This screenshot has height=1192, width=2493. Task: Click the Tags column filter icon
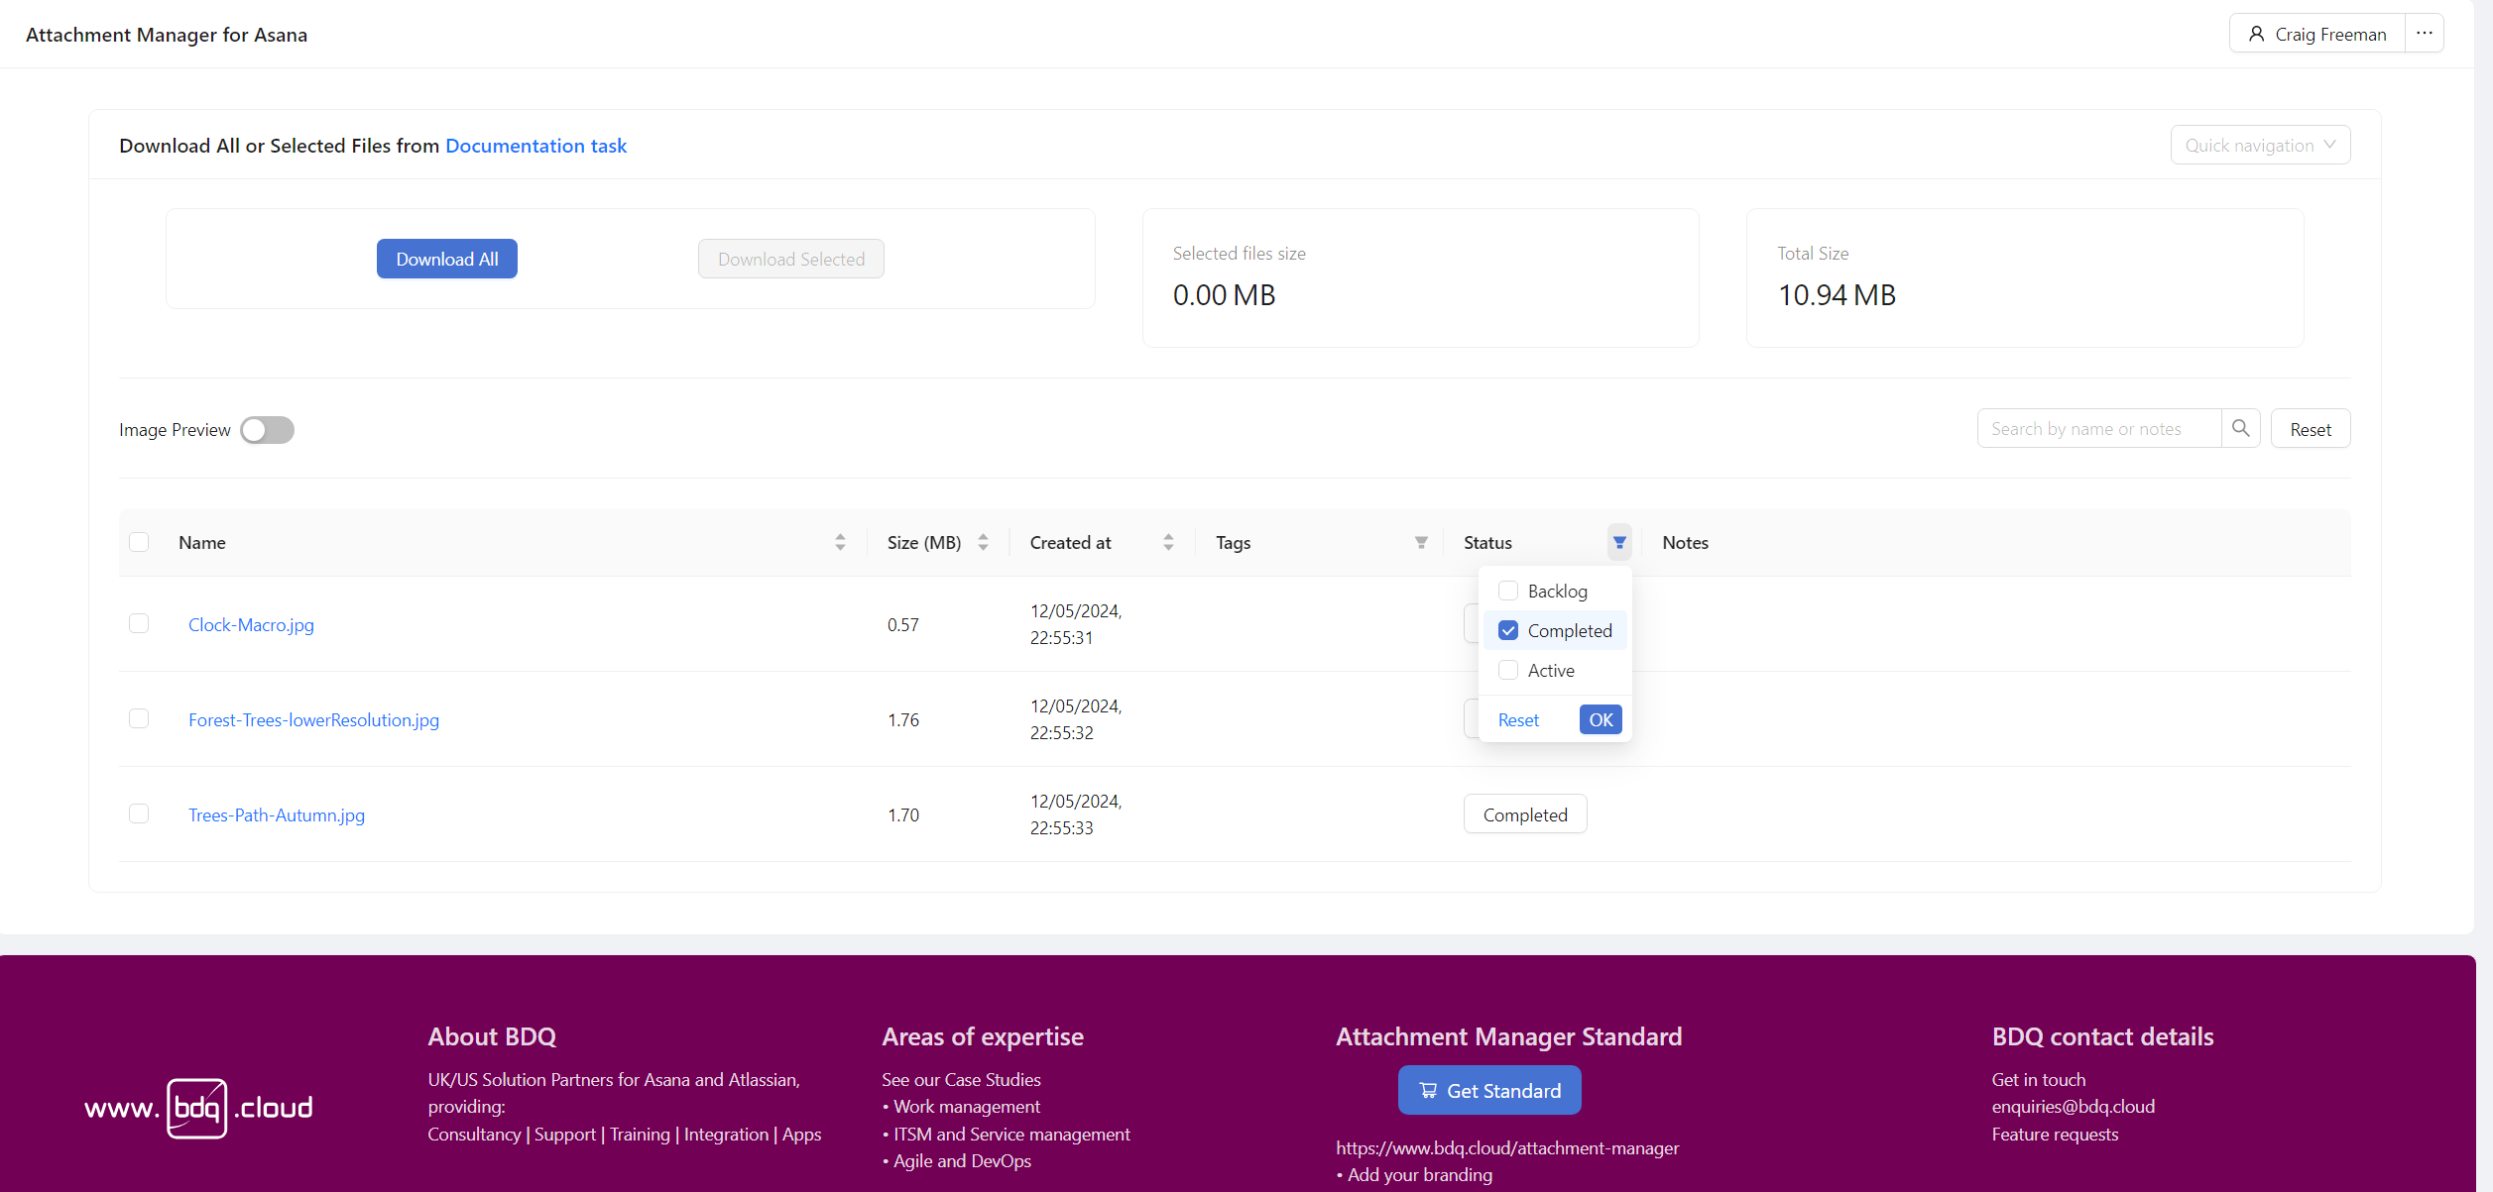pos(1420,542)
